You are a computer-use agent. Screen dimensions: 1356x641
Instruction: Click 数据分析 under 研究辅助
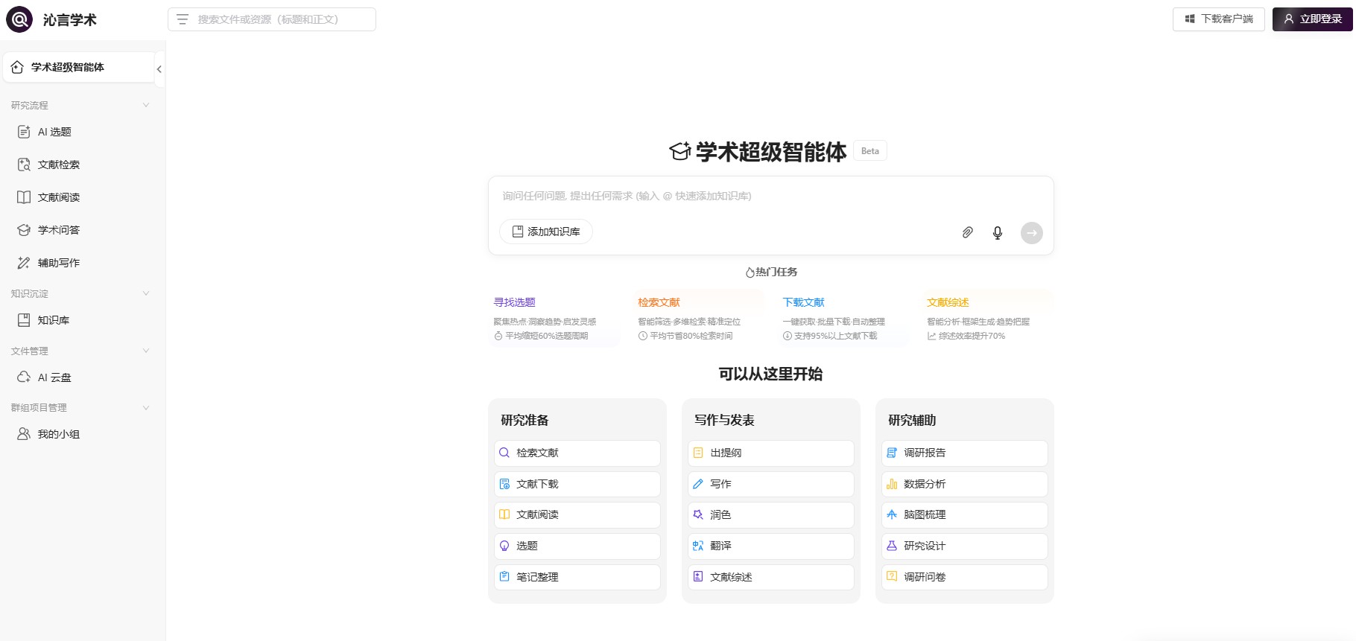click(965, 484)
